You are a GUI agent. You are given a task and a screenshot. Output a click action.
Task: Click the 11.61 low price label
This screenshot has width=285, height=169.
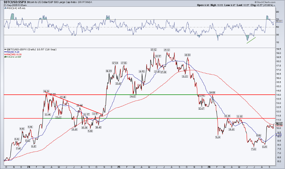point(59,117)
